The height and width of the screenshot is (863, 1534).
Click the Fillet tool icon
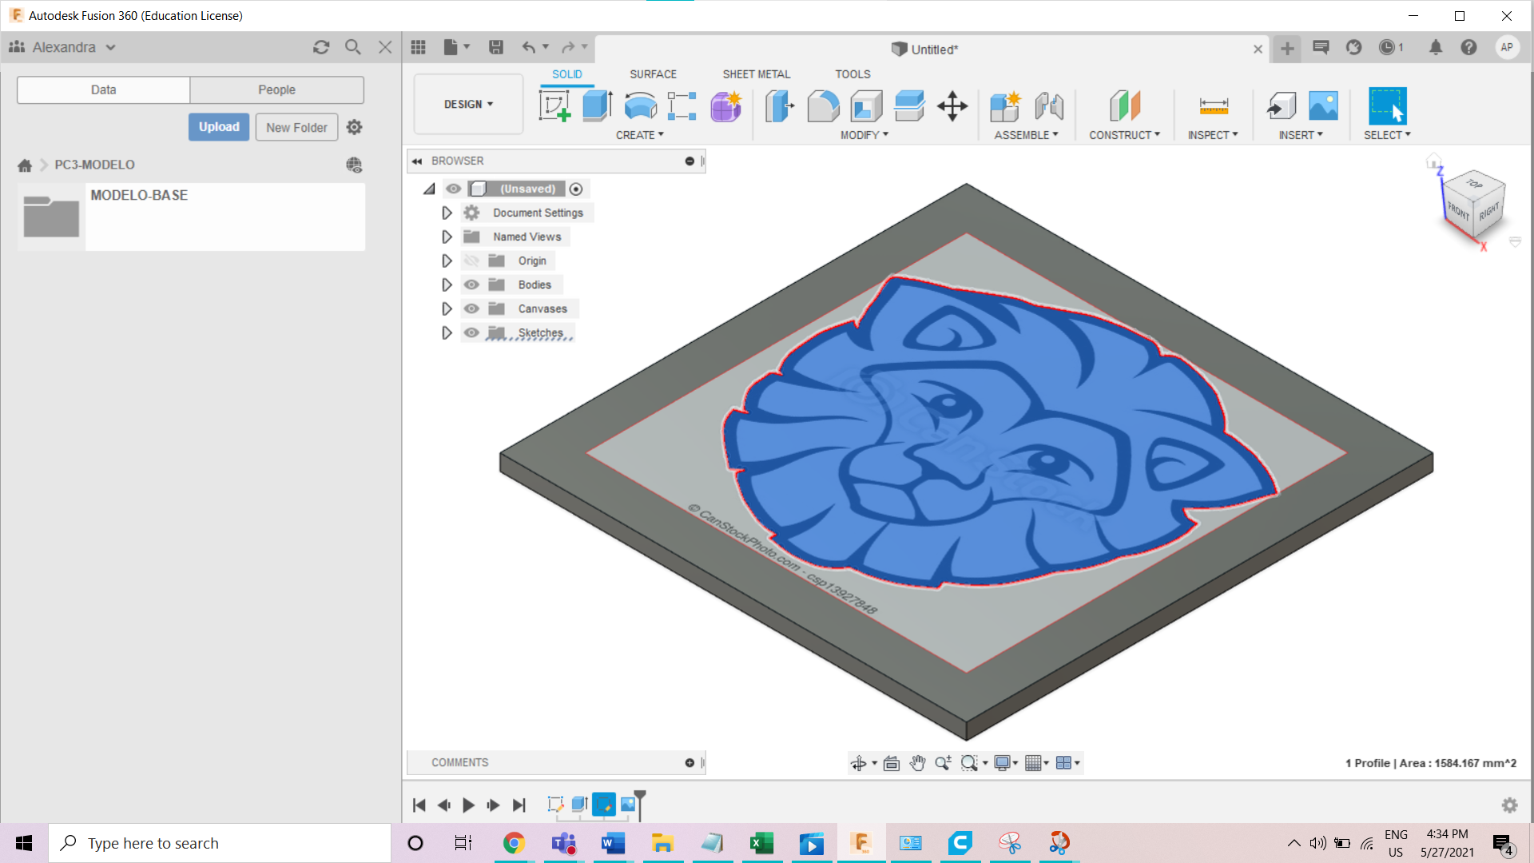click(x=823, y=105)
